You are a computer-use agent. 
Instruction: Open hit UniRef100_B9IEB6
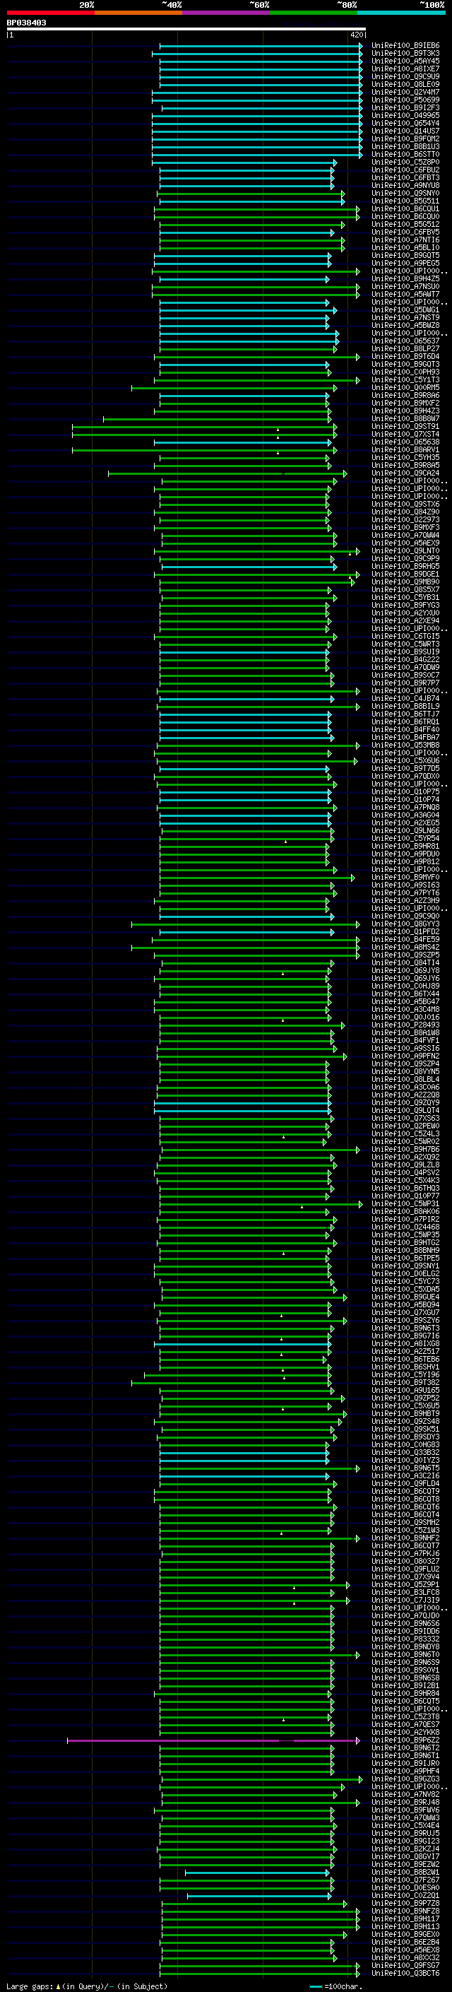405,46
